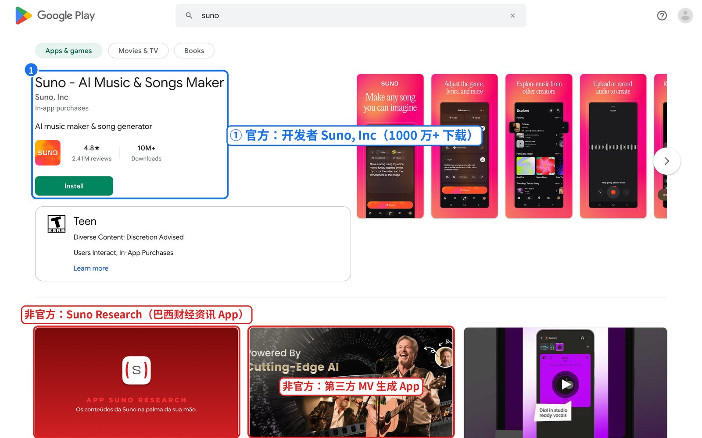This screenshot has width=702, height=438.
Task: Click the search magnifier icon
Action: click(189, 15)
